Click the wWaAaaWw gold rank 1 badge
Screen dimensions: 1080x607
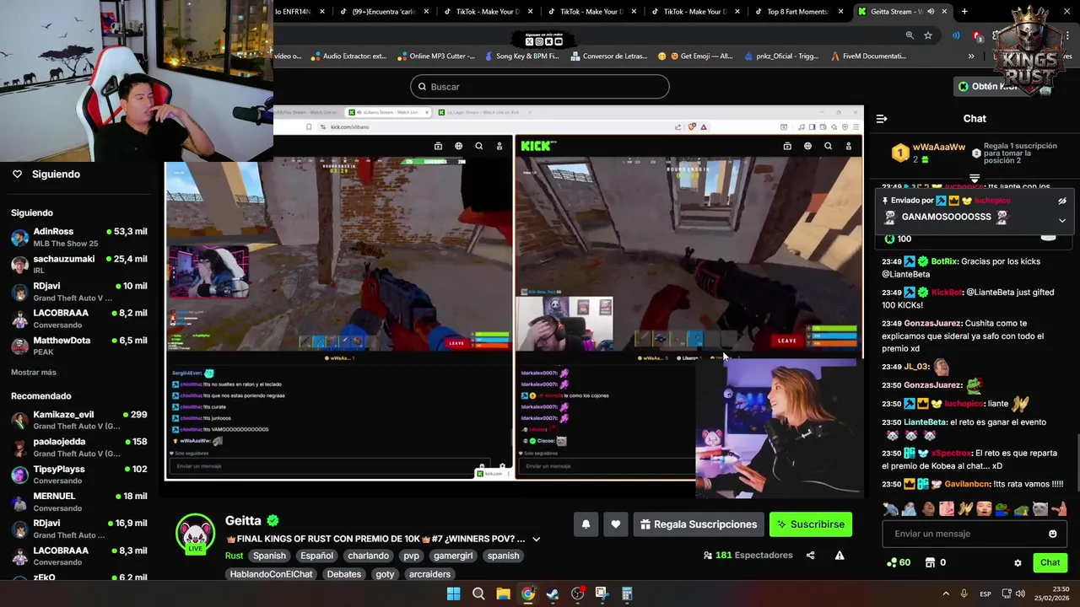tap(900, 153)
